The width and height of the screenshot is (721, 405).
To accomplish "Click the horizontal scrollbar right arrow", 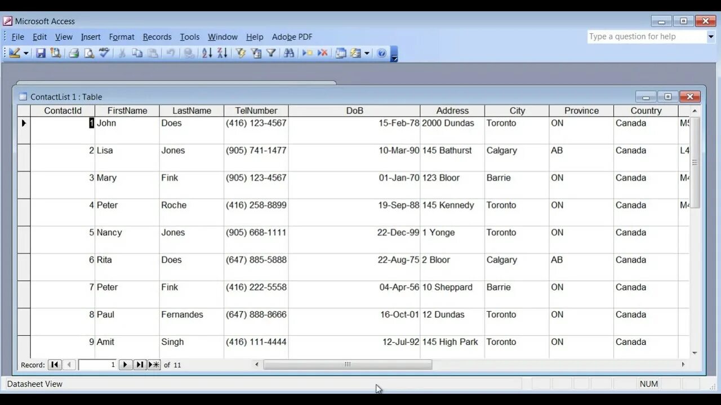I will (x=683, y=364).
